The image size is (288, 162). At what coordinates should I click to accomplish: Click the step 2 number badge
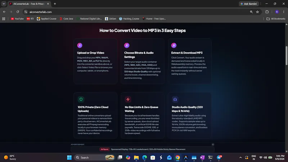pos(127,45)
